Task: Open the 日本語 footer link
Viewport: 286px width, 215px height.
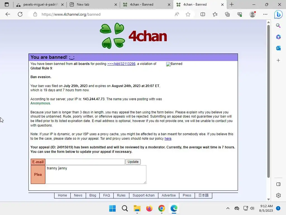Action: (203, 195)
